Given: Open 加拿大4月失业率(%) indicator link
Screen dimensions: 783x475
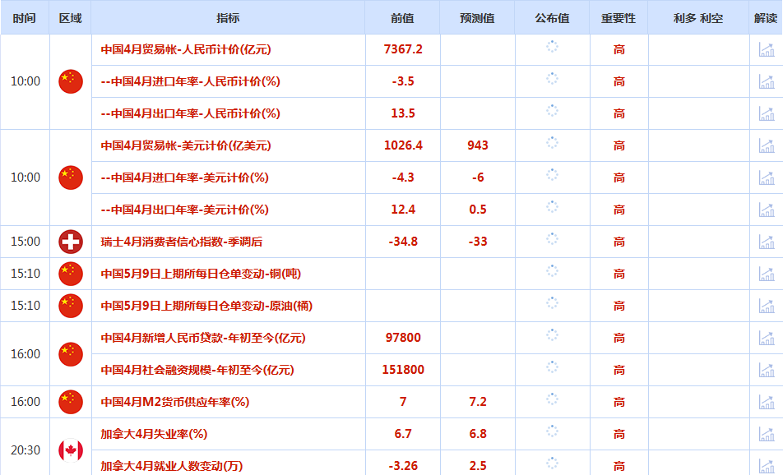Looking at the screenshot, I should coord(154,434).
